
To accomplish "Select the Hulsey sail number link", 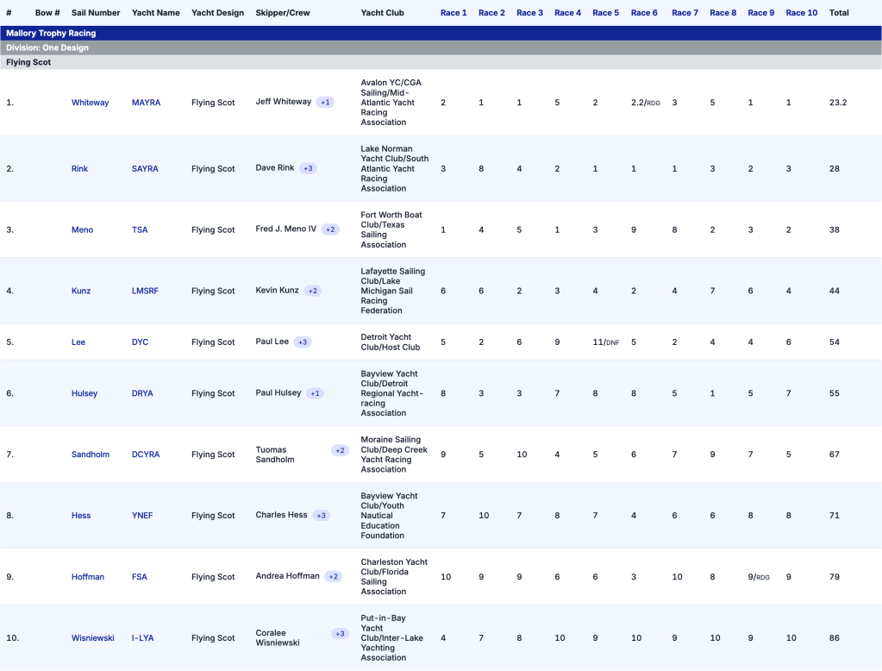I will tap(84, 393).
